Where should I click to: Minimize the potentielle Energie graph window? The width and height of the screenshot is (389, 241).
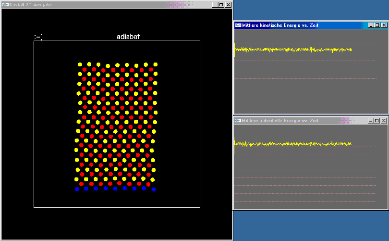tap(370, 121)
